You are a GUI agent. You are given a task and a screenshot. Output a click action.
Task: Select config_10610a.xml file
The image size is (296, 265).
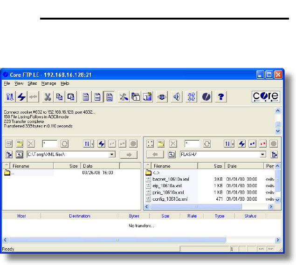coord(170,199)
